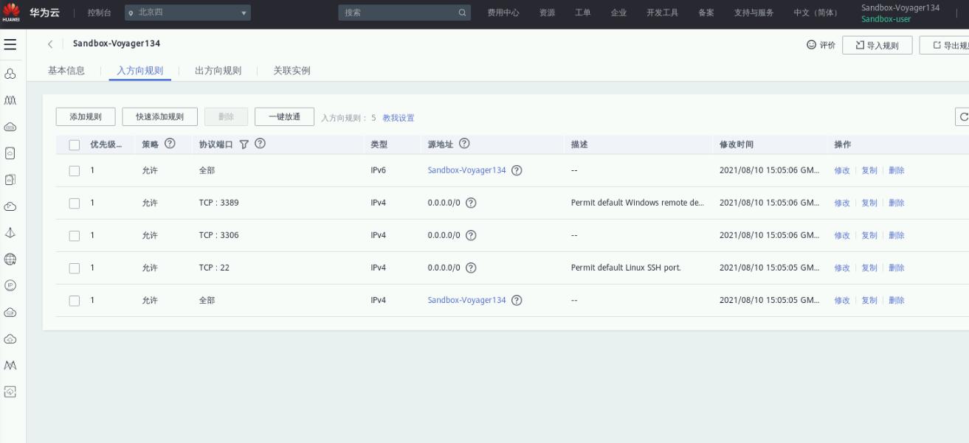969x443 pixels.
Task: Click the three-circles service icon in sidebar
Action: pyautogui.click(x=10, y=74)
